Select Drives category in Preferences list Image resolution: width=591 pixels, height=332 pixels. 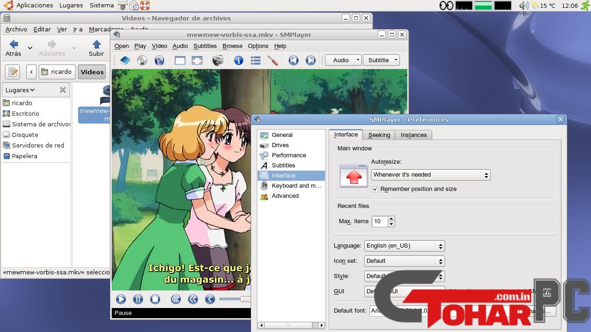(291, 145)
